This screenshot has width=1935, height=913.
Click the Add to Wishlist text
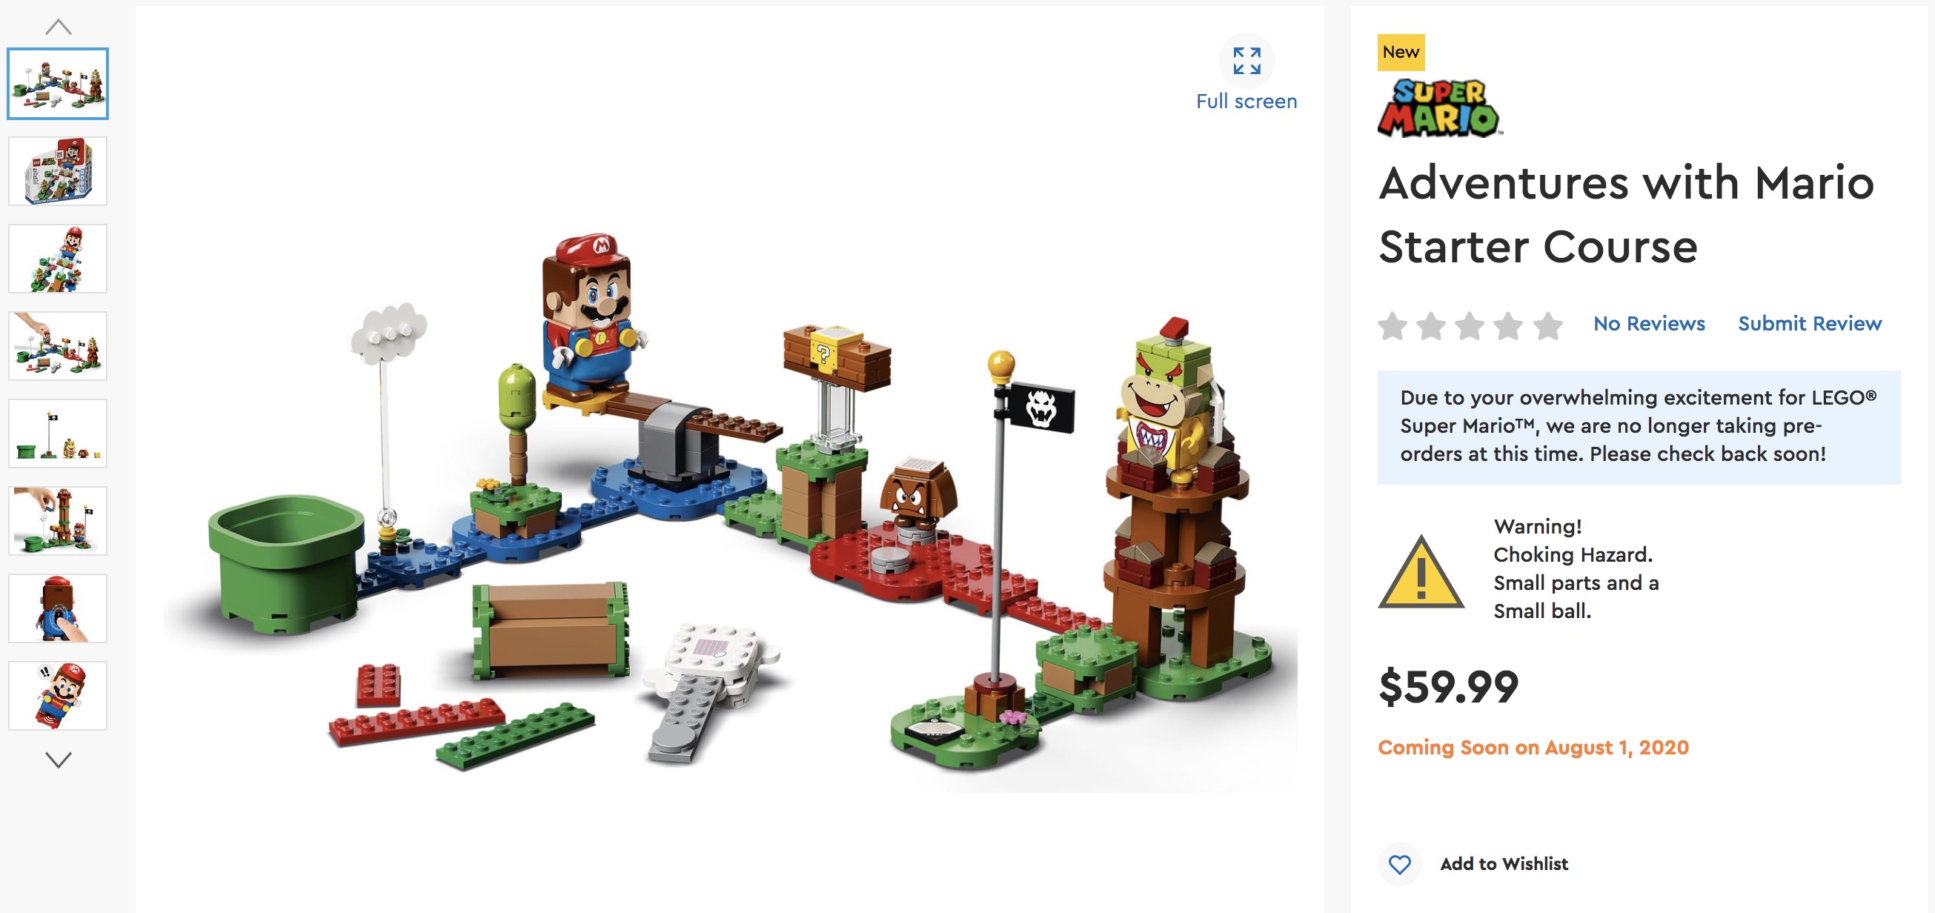tap(1504, 864)
